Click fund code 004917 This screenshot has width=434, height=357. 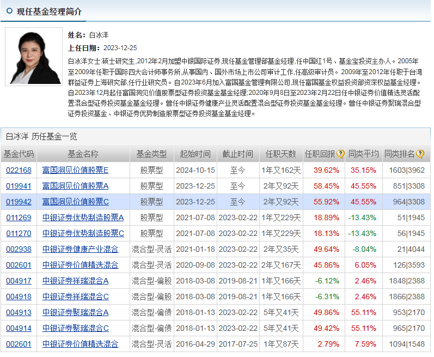(19, 281)
